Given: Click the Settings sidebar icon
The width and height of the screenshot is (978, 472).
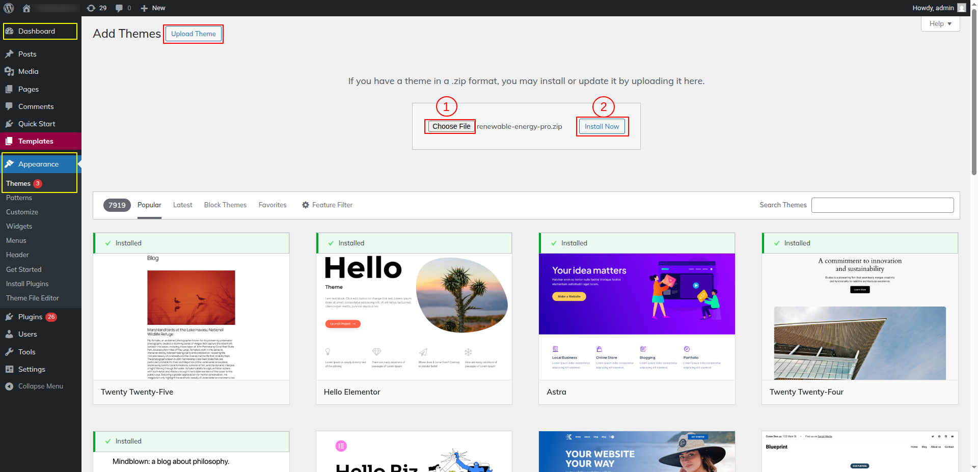Looking at the screenshot, I should click(x=9, y=369).
